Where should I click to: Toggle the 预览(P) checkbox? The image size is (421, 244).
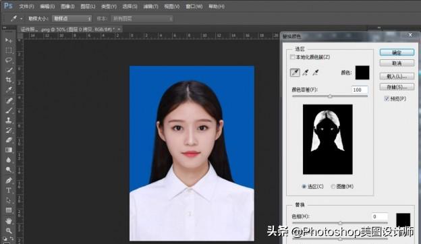[x=387, y=98]
